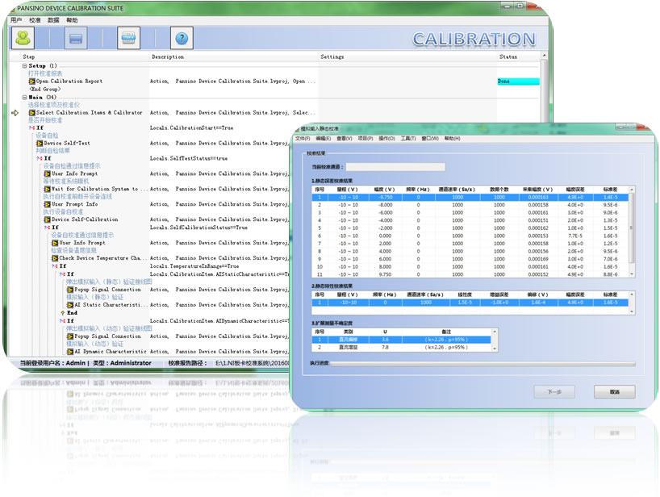Click the 下一步 next button
The height and width of the screenshot is (497, 660).
click(554, 391)
